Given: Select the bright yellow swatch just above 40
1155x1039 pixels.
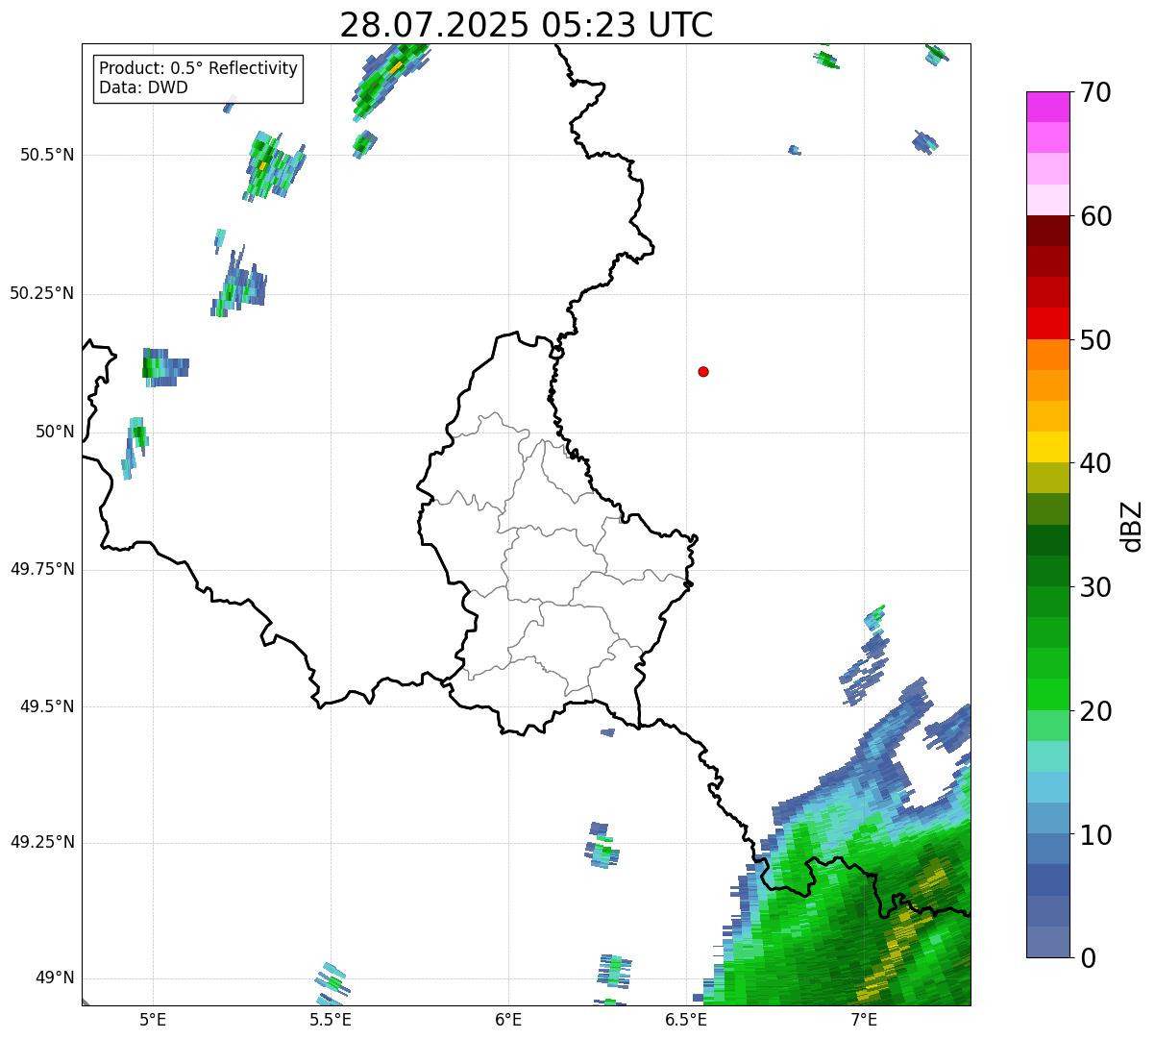Looking at the screenshot, I should tap(1046, 447).
